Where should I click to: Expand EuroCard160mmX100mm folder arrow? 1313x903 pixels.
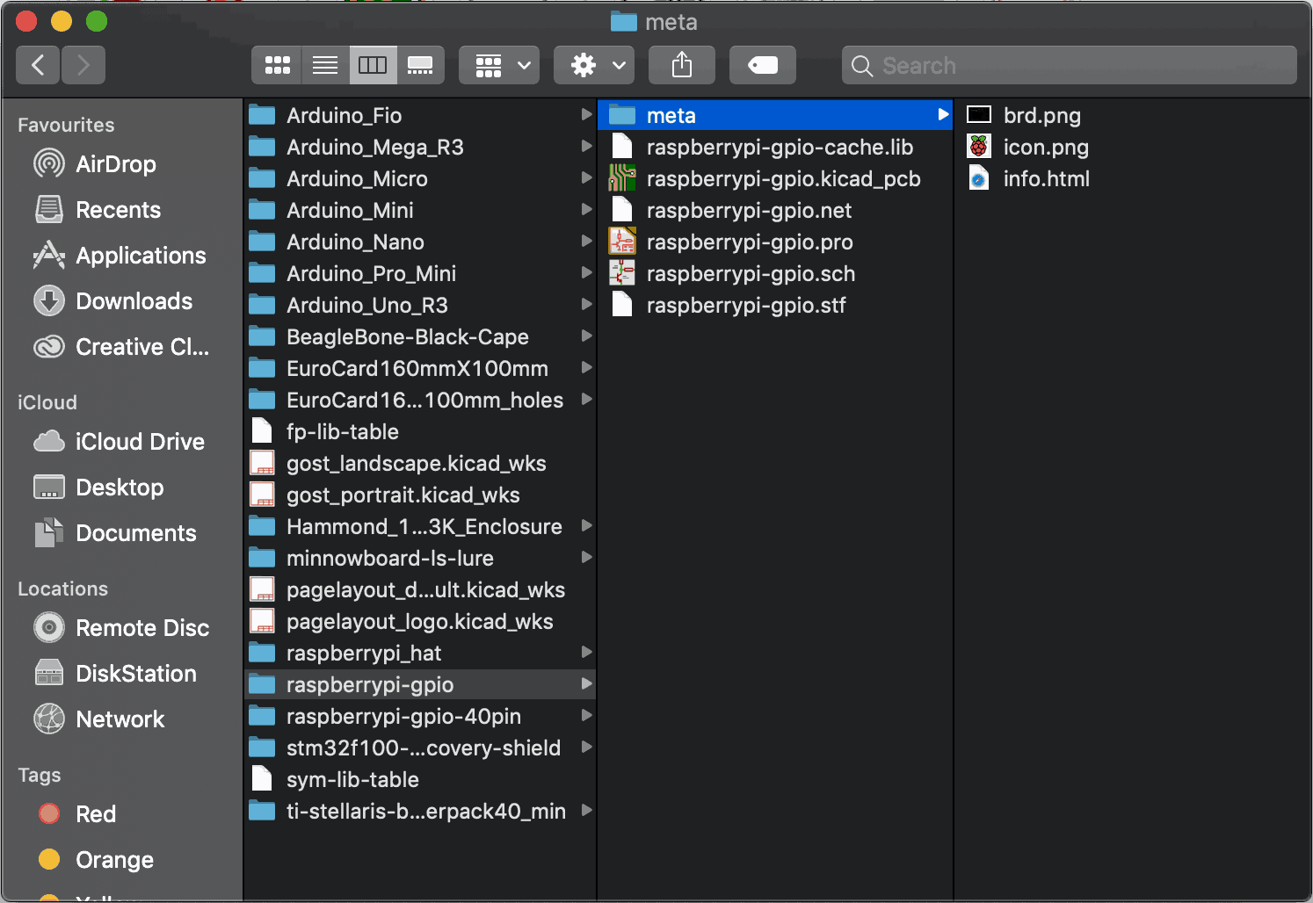(586, 367)
